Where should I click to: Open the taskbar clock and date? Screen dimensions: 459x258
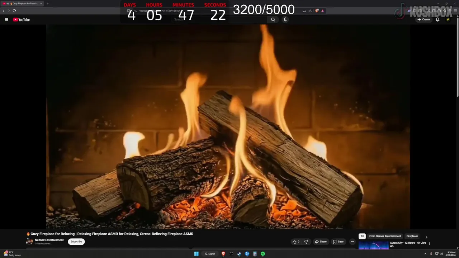[x=451, y=254]
